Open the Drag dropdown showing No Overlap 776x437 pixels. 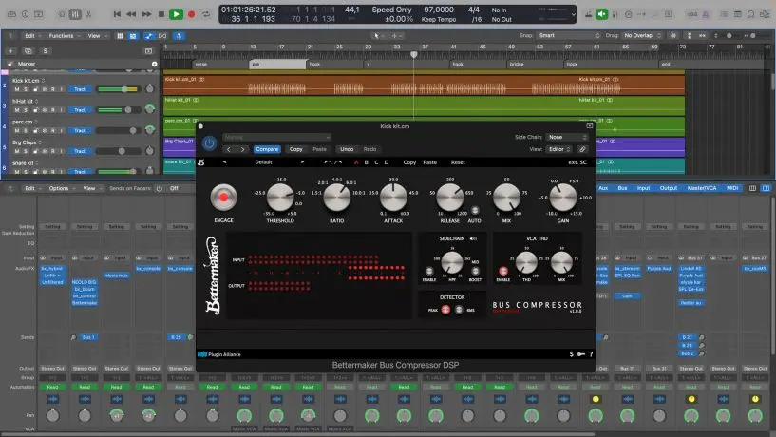[x=642, y=36]
